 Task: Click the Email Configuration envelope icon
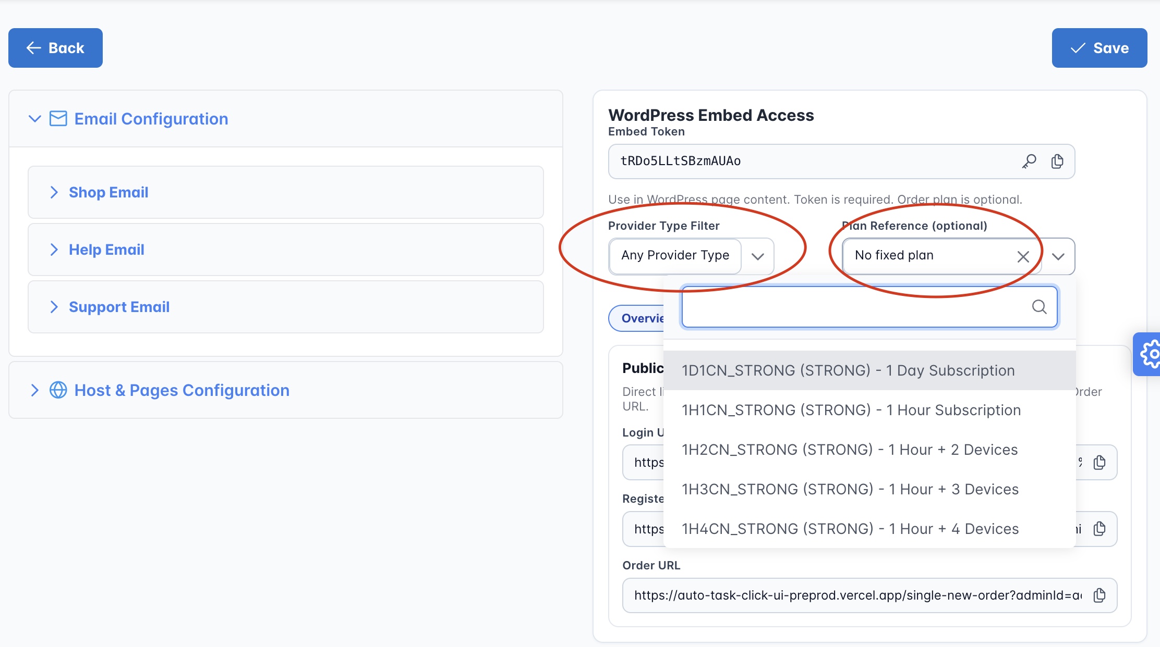tap(58, 119)
